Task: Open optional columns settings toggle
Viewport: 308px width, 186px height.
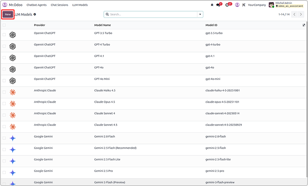Action: [304, 25]
